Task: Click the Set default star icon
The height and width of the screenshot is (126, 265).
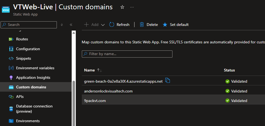Action: [x=165, y=25]
